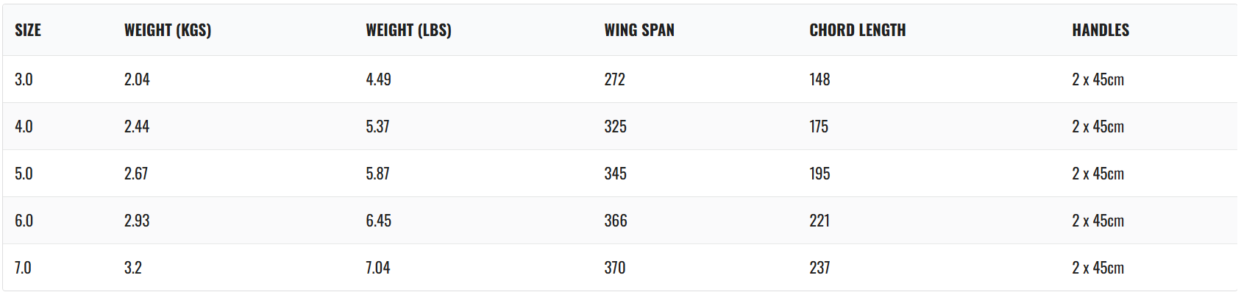1241x292 pixels.
Task: Select the 4.0 size cell
Action: point(24,127)
